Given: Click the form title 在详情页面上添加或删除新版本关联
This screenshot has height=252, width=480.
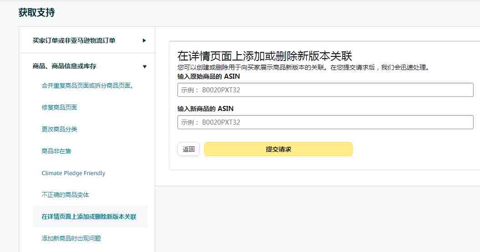Looking at the screenshot, I should point(264,56).
